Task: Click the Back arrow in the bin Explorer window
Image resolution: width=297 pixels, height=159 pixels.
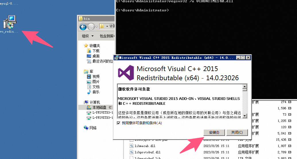Action: point(83,27)
